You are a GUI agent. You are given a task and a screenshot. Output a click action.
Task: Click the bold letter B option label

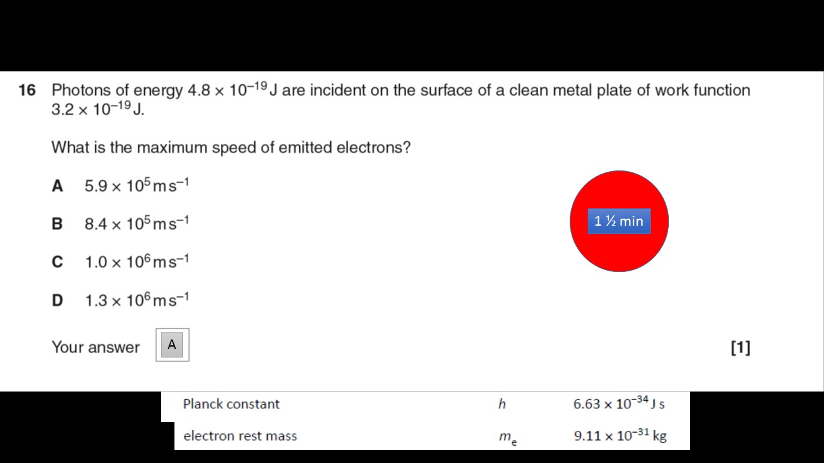pyautogui.click(x=57, y=224)
